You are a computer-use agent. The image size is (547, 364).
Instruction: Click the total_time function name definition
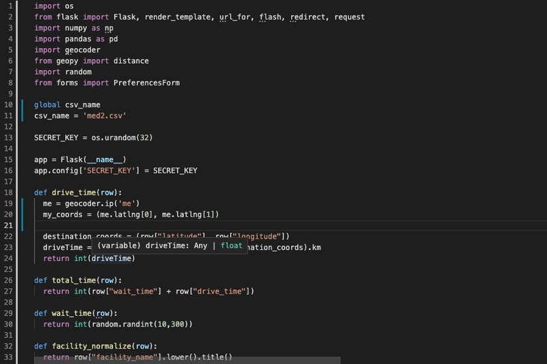pos(74,281)
